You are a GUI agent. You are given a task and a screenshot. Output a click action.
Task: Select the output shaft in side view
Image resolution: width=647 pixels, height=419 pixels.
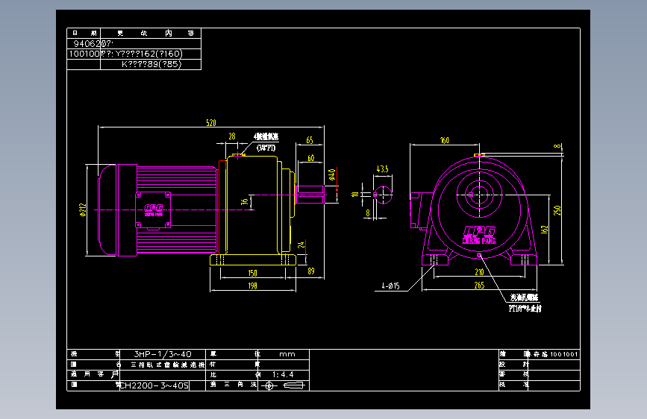click(x=310, y=195)
